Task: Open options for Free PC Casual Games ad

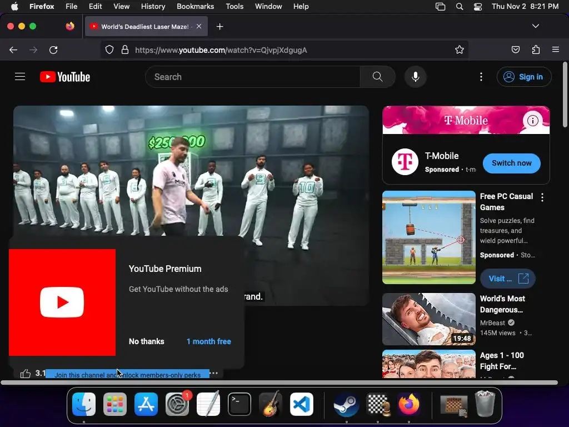Action: [542, 197]
